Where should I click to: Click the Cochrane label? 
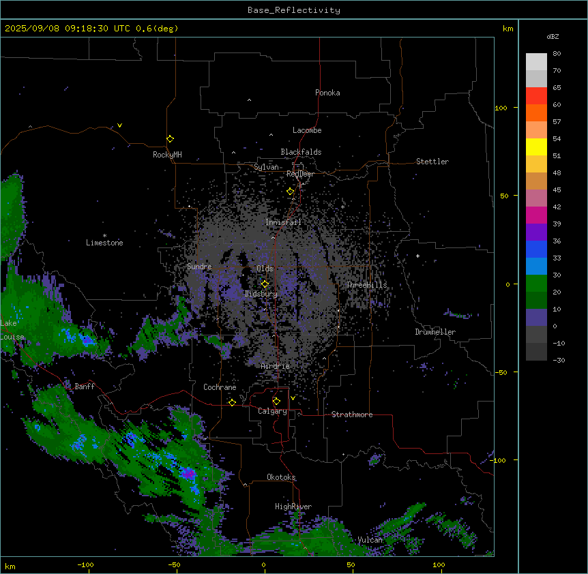click(220, 387)
